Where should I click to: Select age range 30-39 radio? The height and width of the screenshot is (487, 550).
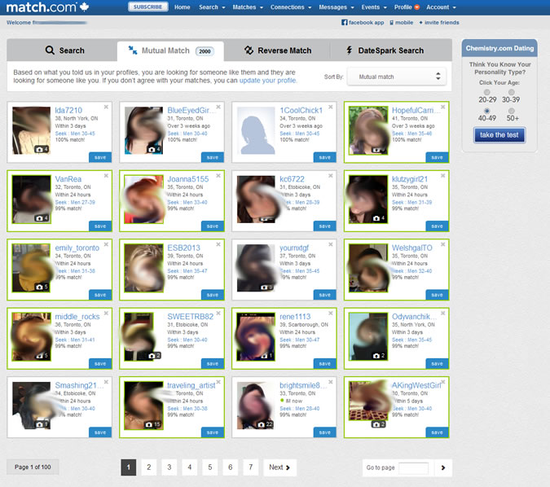512,92
